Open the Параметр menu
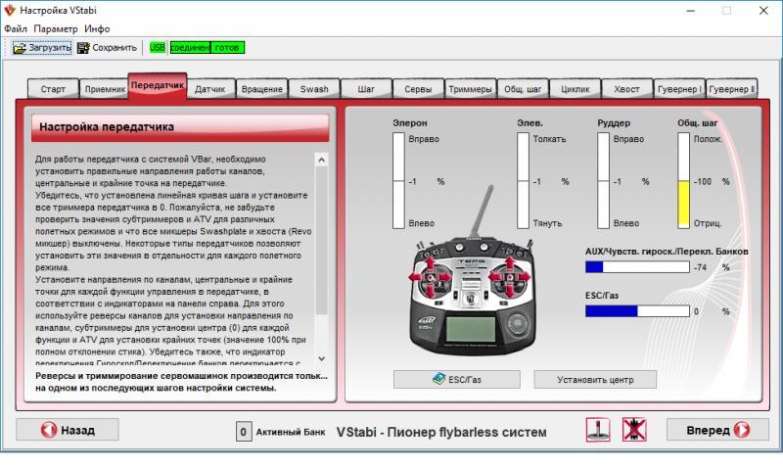The height and width of the screenshot is (468, 783). [x=55, y=28]
